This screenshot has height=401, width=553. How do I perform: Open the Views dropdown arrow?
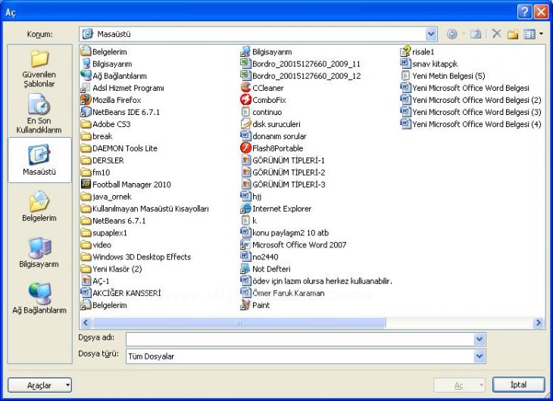[541, 34]
